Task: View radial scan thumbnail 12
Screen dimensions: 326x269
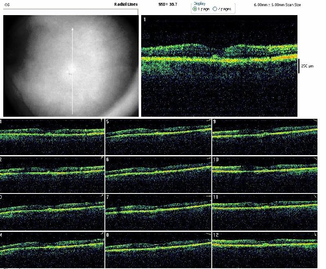Action: [264, 250]
